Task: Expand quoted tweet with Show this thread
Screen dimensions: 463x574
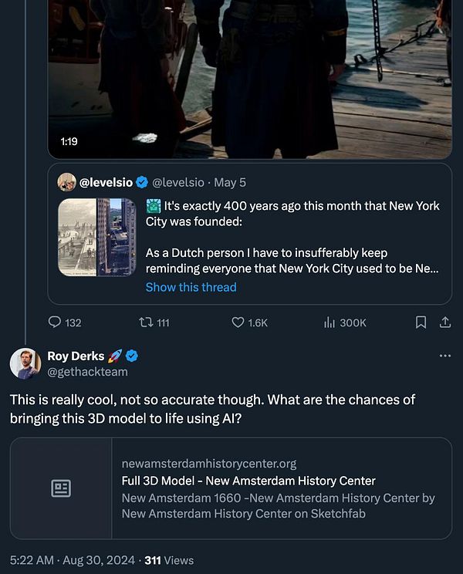Action: tap(191, 287)
